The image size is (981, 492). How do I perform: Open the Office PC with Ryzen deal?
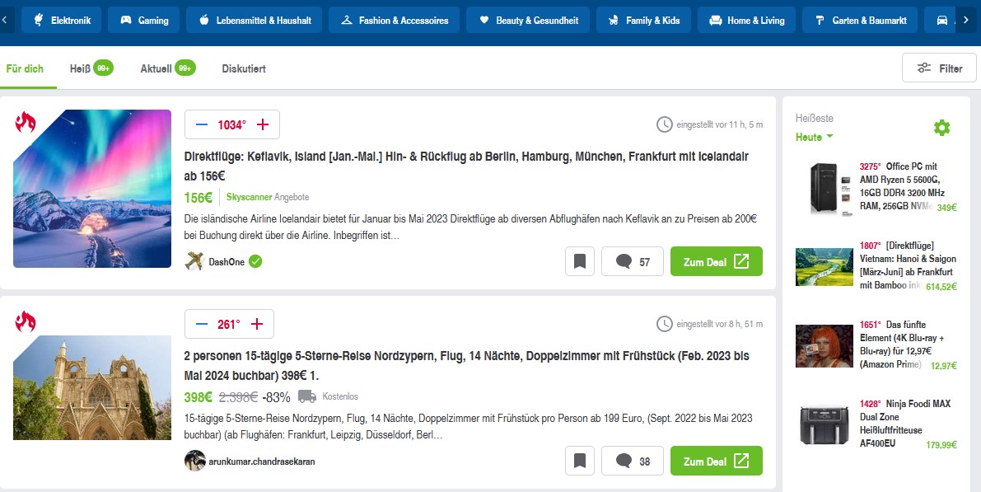(902, 186)
